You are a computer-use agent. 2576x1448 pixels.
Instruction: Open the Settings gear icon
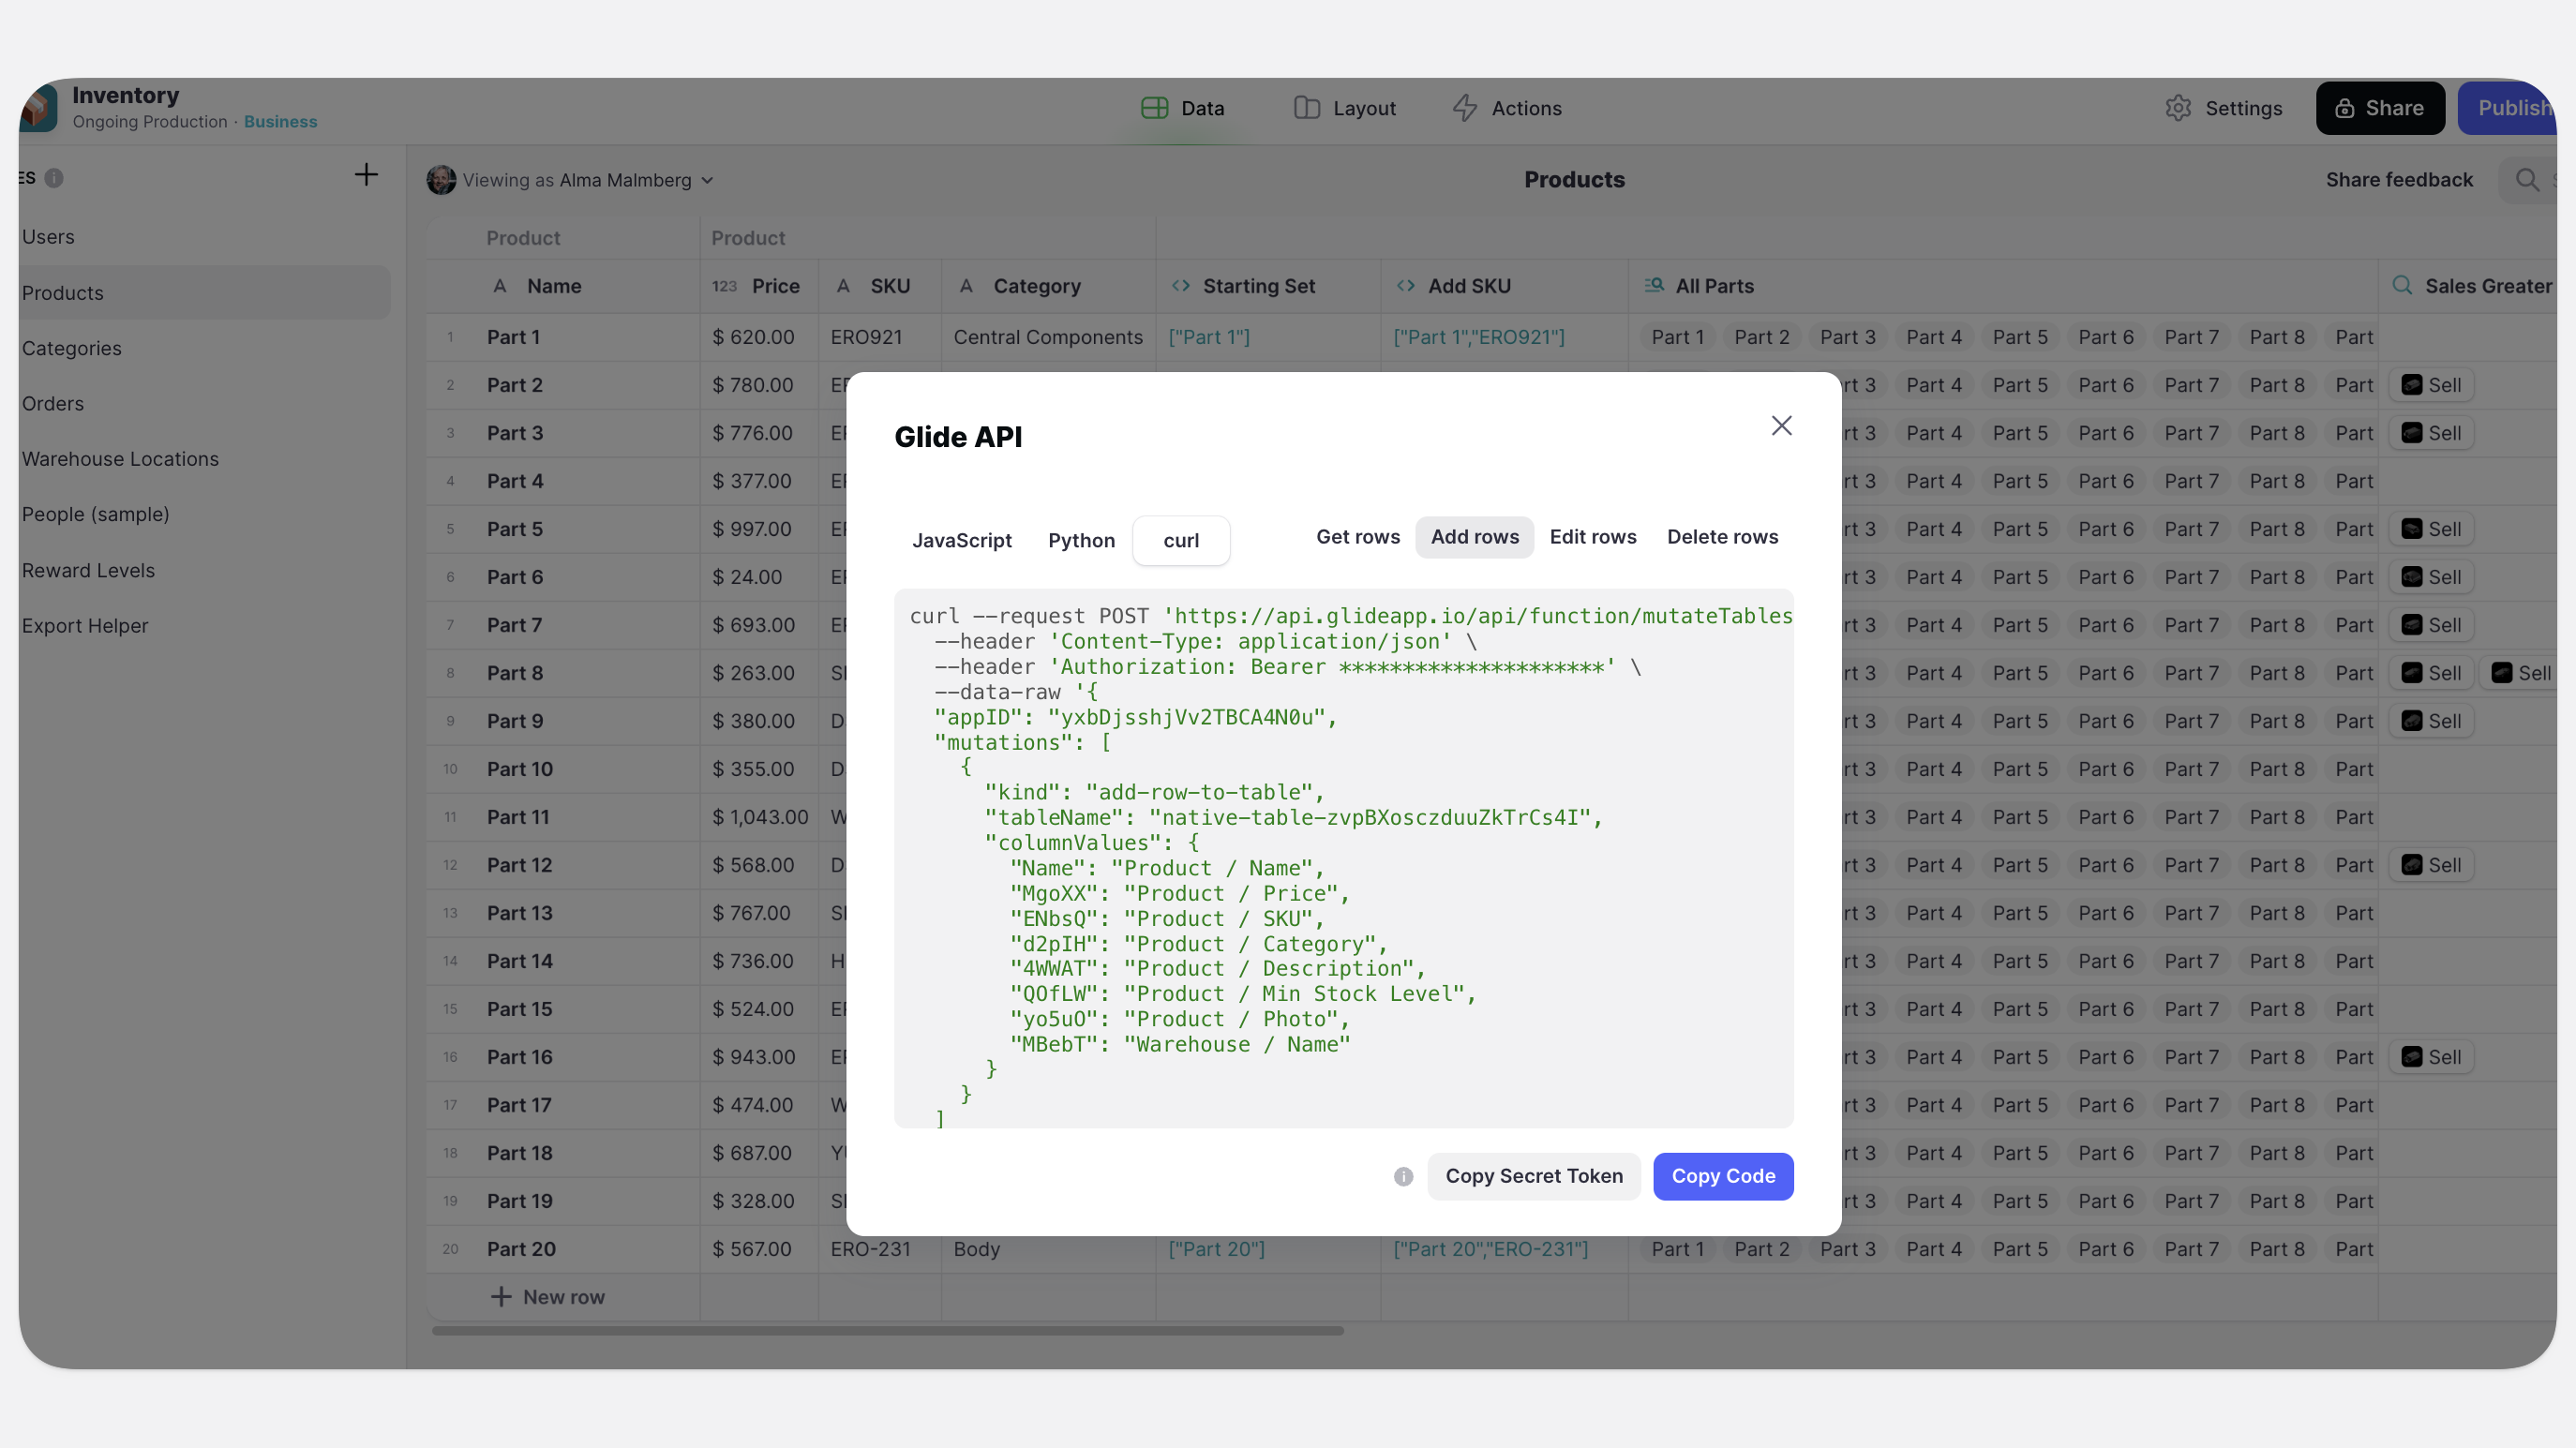pos(2178,108)
